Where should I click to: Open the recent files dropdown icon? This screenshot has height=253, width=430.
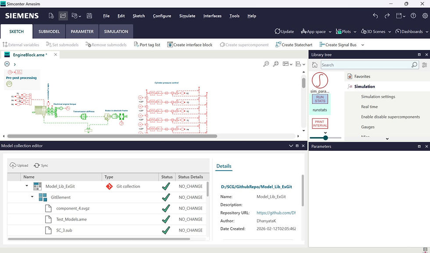point(76,16)
